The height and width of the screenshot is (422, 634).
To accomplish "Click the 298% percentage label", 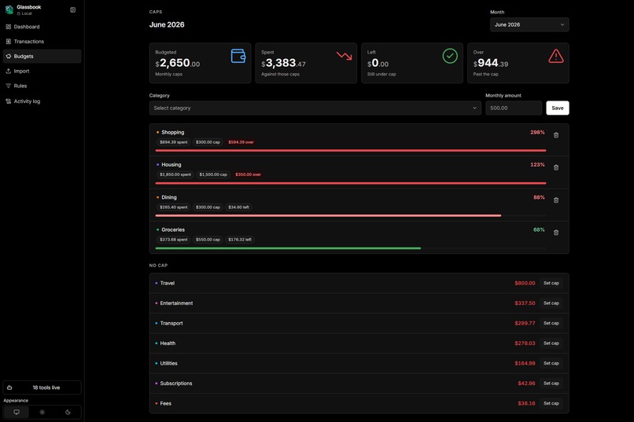I will point(537,133).
